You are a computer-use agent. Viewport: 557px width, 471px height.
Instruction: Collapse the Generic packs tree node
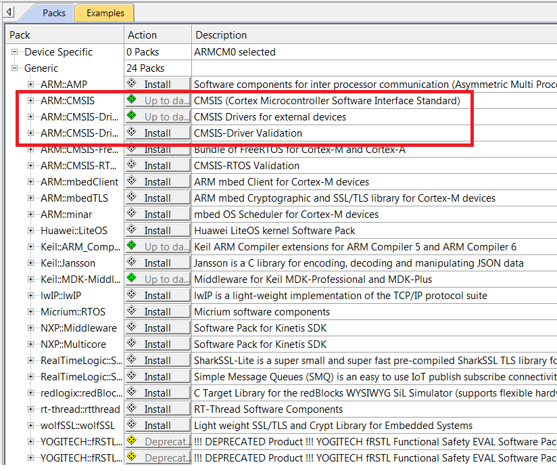[15, 68]
